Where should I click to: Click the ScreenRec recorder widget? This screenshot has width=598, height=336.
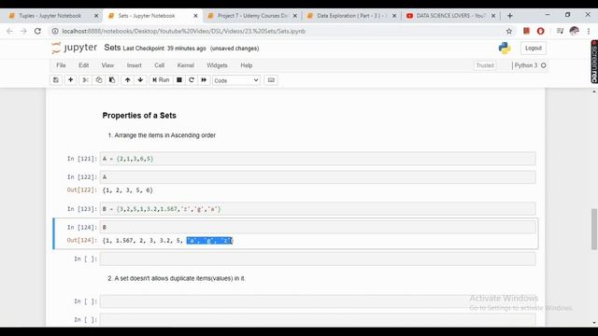[x=594, y=62]
